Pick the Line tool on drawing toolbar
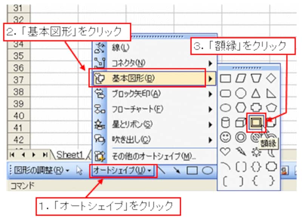The width and height of the screenshot is (302, 222). coord(162,170)
